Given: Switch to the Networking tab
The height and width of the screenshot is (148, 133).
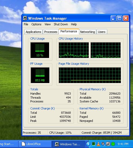Looking at the screenshot, I should pyautogui.click(x=87, y=32).
